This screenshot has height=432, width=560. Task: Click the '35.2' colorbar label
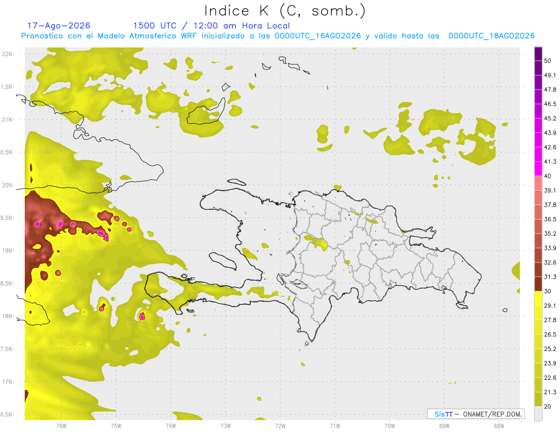(x=550, y=233)
